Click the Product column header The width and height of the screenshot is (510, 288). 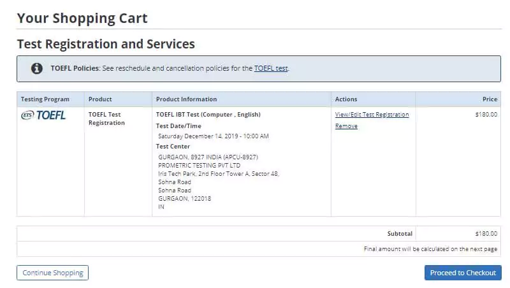click(x=100, y=99)
